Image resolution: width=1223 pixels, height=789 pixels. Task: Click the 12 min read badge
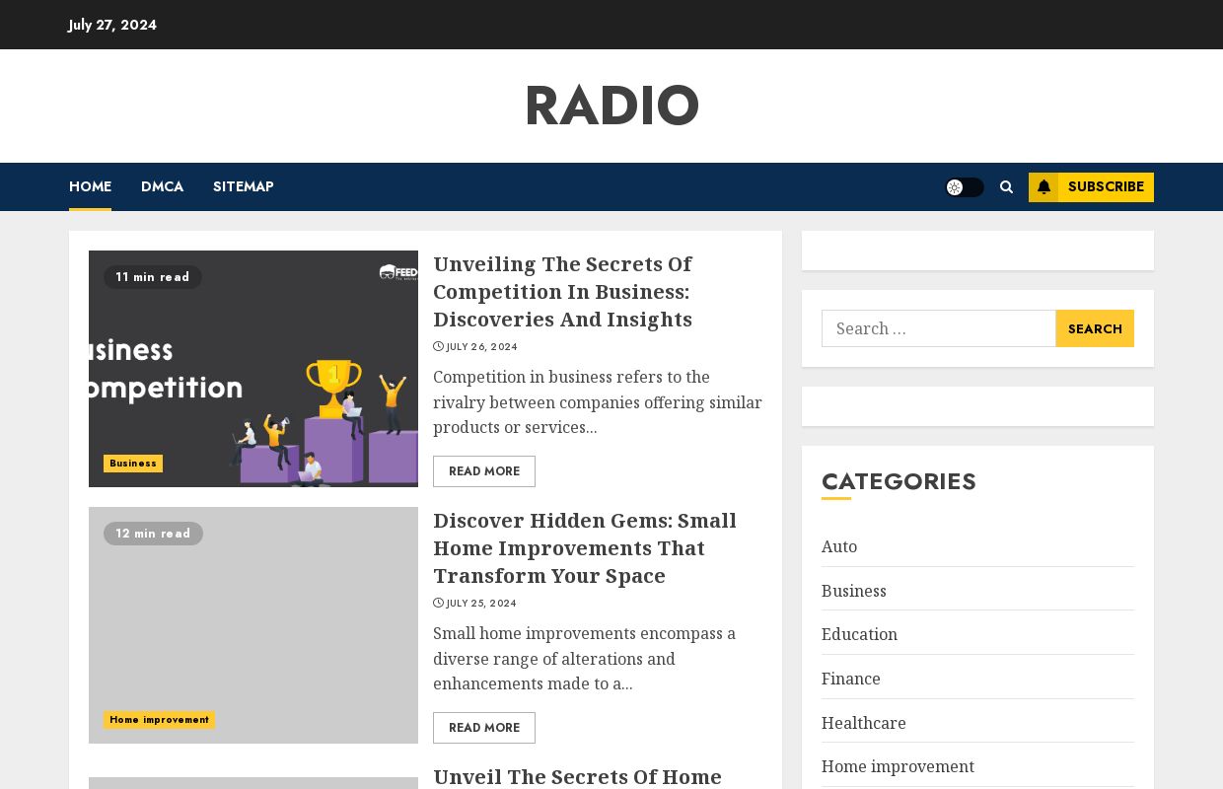[x=153, y=534]
